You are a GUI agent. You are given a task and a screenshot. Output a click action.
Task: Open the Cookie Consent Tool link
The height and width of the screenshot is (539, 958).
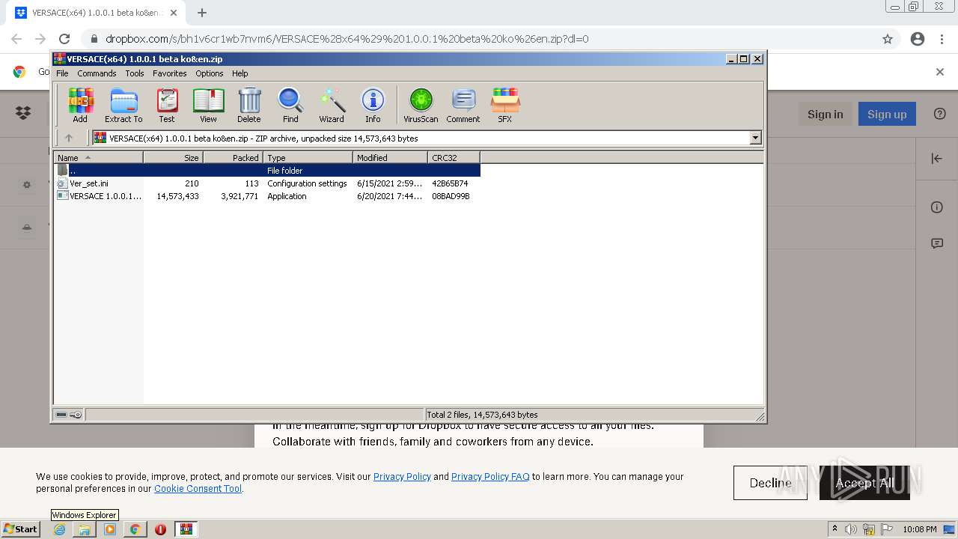coord(198,488)
